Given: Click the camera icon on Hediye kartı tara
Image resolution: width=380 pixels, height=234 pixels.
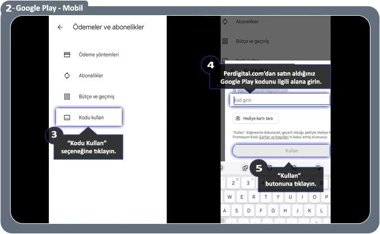Looking at the screenshot, I should tap(238, 118).
